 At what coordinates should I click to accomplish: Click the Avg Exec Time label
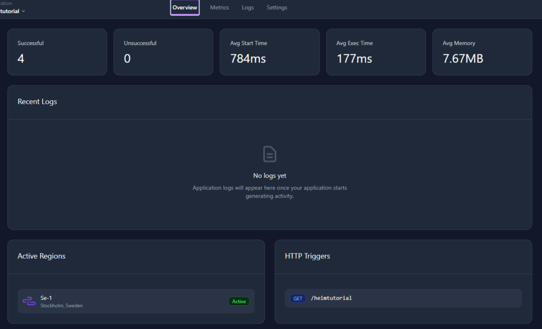point(354,43)
